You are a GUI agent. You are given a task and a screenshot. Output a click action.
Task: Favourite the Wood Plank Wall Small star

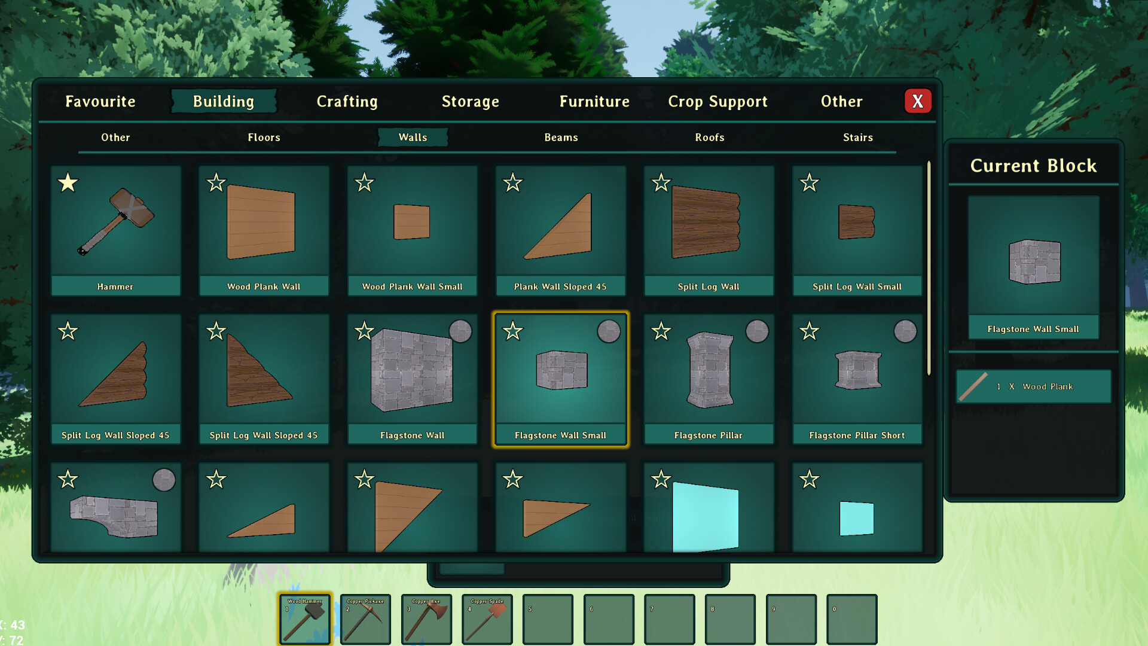(x=364, y=182)
